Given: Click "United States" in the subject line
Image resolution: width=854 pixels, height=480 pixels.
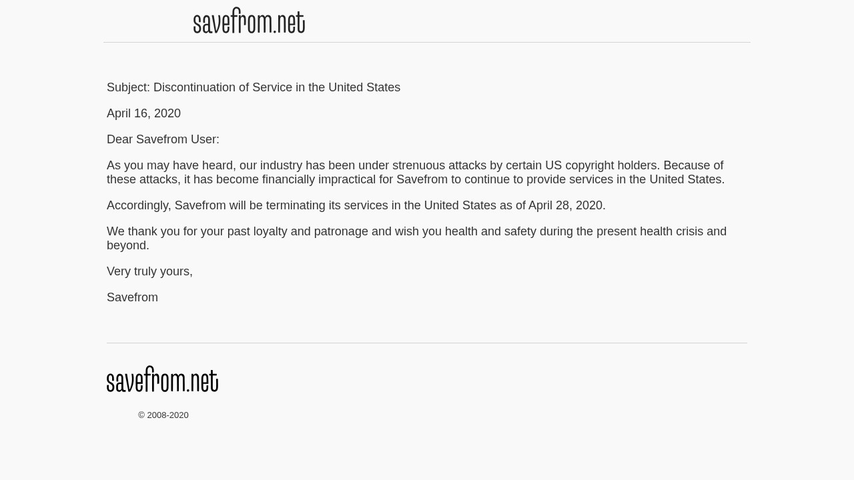Looking at the screenshot, I should (364, 87).
